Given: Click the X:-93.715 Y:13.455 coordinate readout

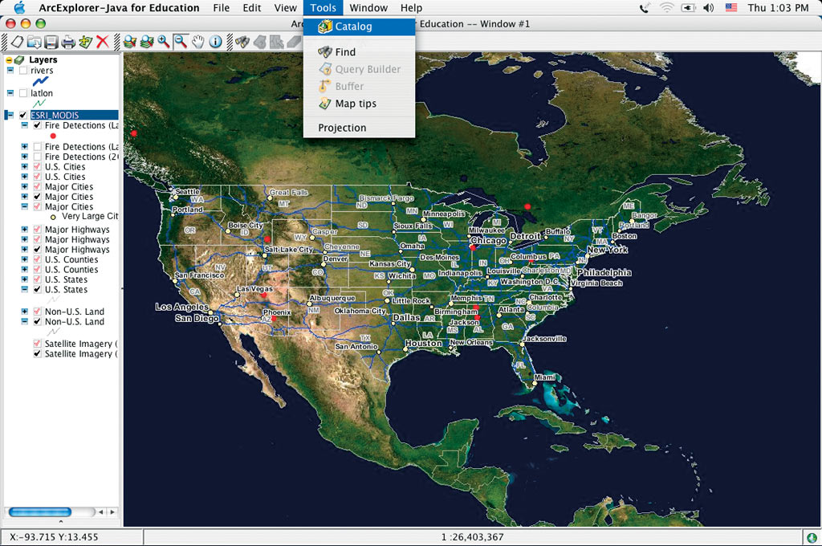Looking at the screenshot, I should coord(54,537).
